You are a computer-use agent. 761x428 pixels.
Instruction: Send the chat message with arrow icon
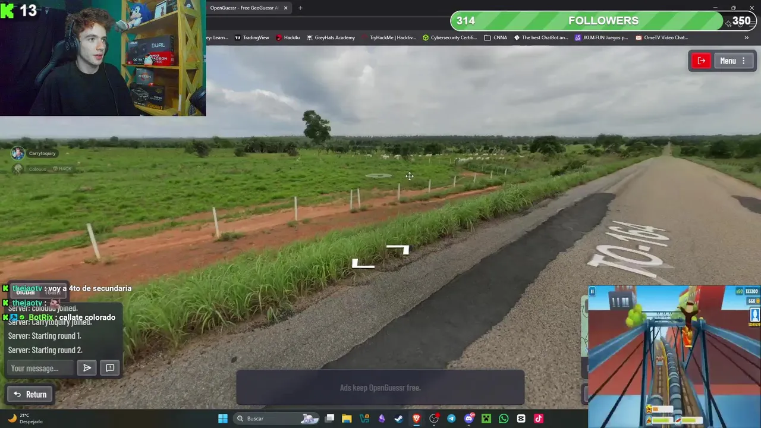87,368
